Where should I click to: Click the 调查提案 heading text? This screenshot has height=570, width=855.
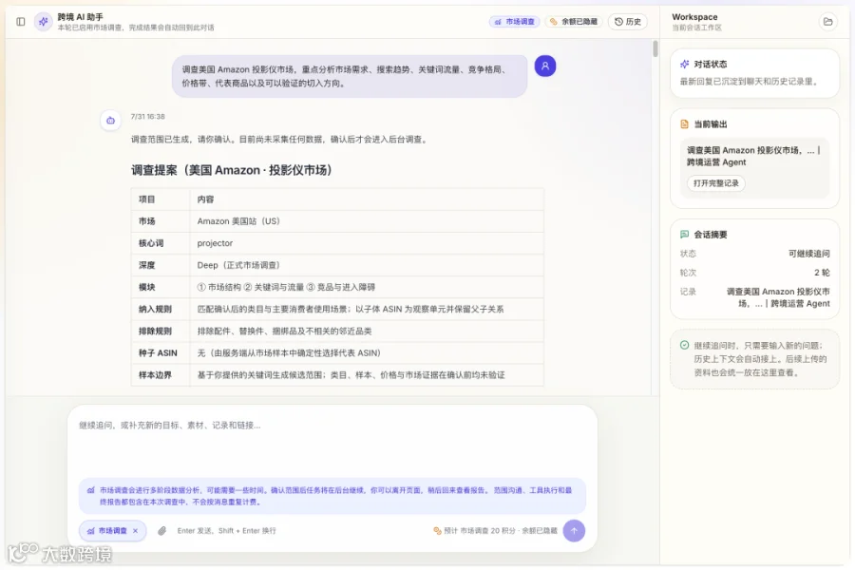(x=232, y=170)
